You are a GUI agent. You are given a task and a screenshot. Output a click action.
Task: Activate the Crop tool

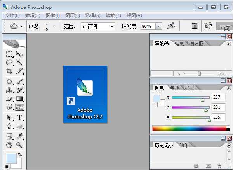pos(9,71)
